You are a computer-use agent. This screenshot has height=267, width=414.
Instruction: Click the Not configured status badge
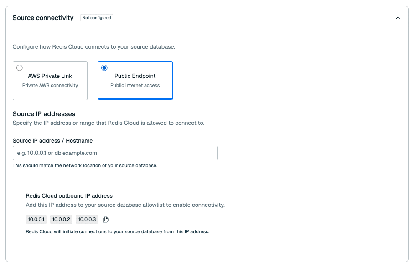click(97, 18)
